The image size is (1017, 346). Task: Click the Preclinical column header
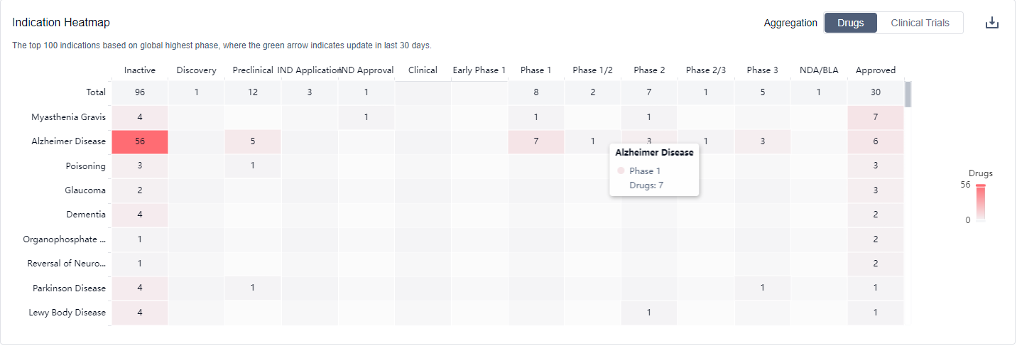pyautogui.click(x=253, y=70)
